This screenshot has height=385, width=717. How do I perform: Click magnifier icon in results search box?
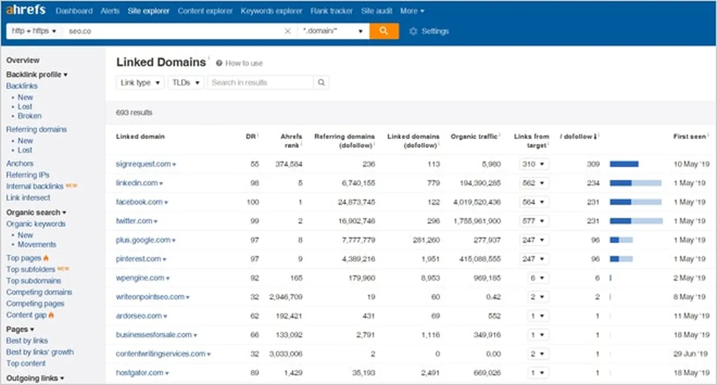(321, 82)
